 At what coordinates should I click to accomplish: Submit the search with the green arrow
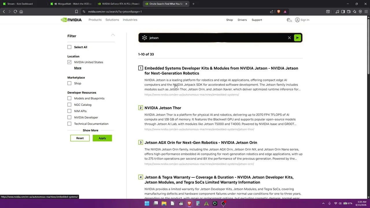297,38
